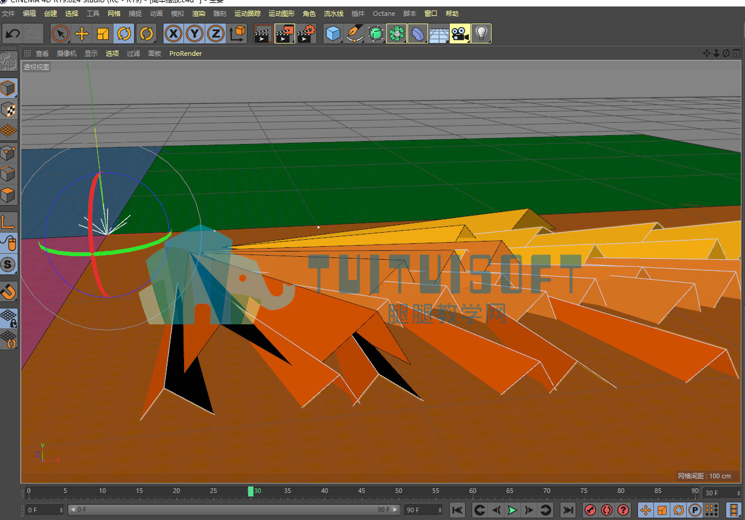Viewport: 745px width, 520px height.
Task: Activate the Rotate tool
Action: pos(124,34)
